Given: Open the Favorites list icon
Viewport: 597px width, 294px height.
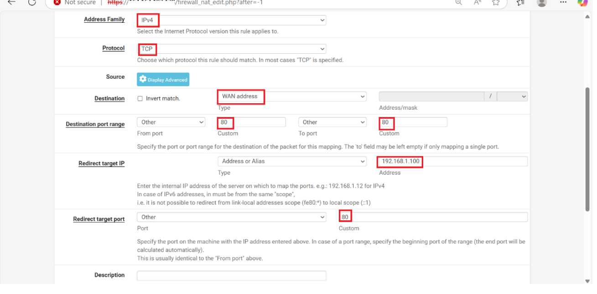Looking at the screenshot, I should click(520, 2).
